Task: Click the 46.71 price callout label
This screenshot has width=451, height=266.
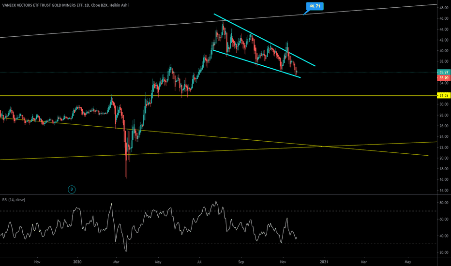Action: 315,6
